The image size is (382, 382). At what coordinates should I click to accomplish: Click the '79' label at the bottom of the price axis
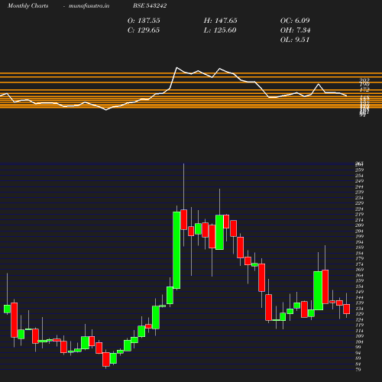pyautogui.click(x=358, y=369)
